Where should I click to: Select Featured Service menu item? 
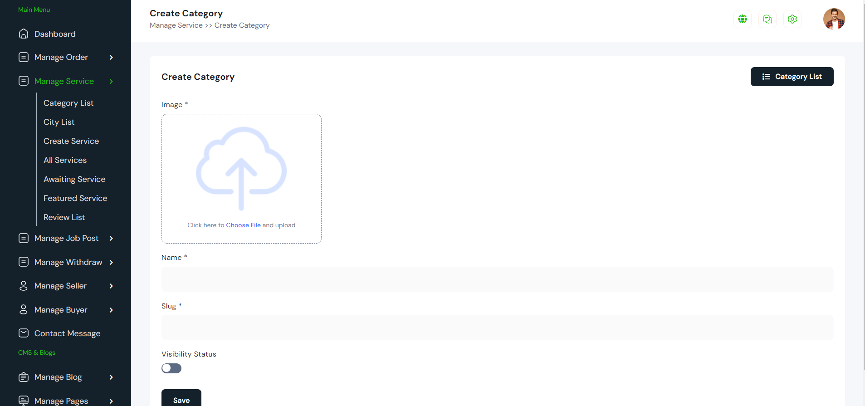(x=75, y=198)
